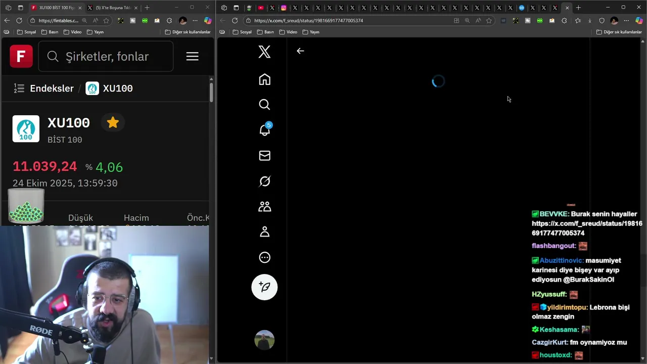Image resolution: width=647 pixels, height=364 pixels.
Task: Click the X logo in sidebar
Action: pyautogui.click(x=264, y=52)
